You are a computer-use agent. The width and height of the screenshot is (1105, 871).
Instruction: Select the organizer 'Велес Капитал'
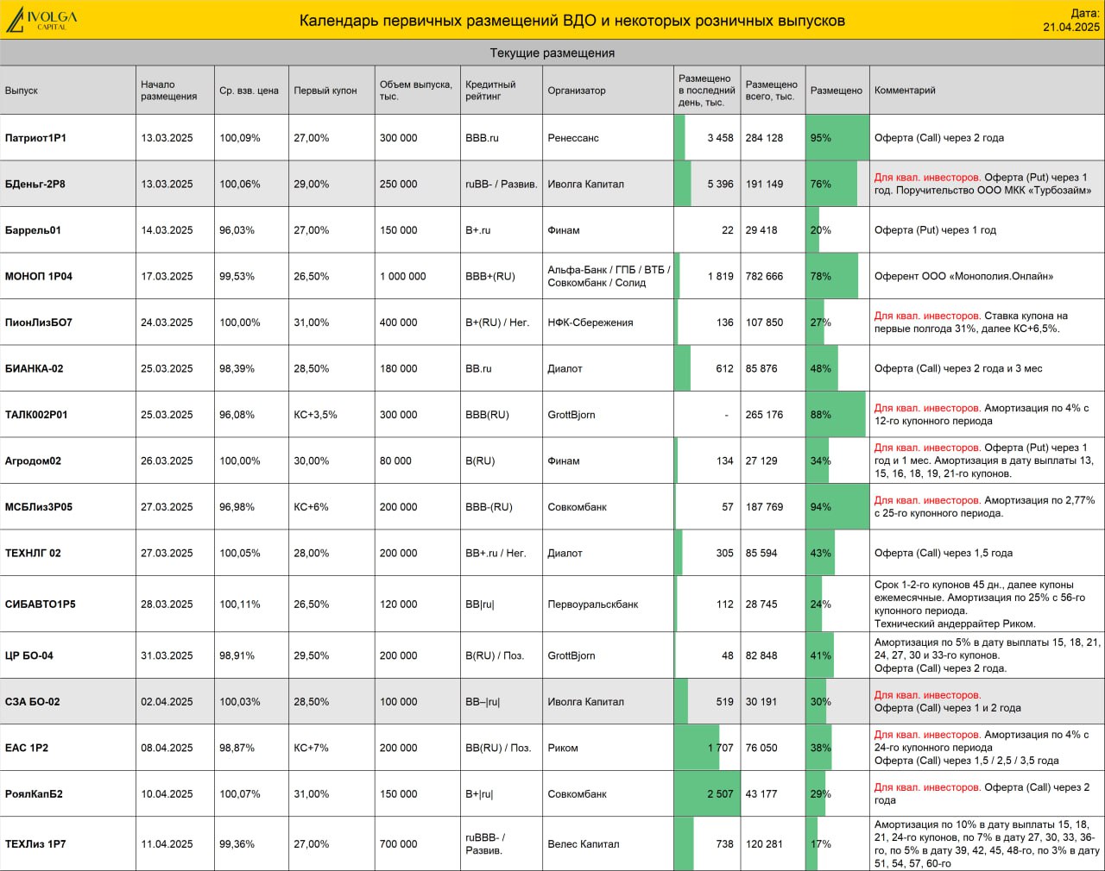pyautogui.click(x=584, y=844)
